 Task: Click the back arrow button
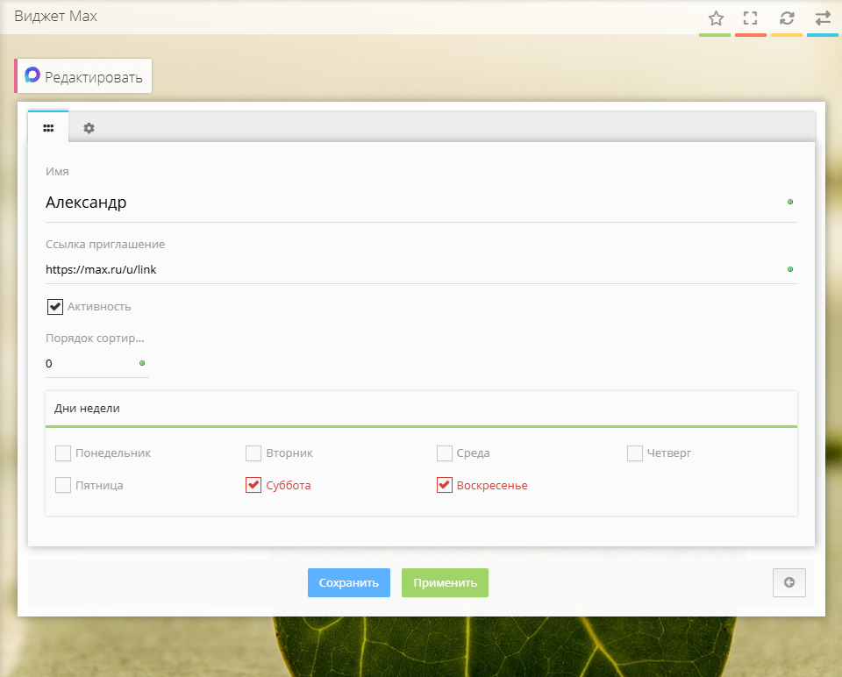[x=788, y=582]
